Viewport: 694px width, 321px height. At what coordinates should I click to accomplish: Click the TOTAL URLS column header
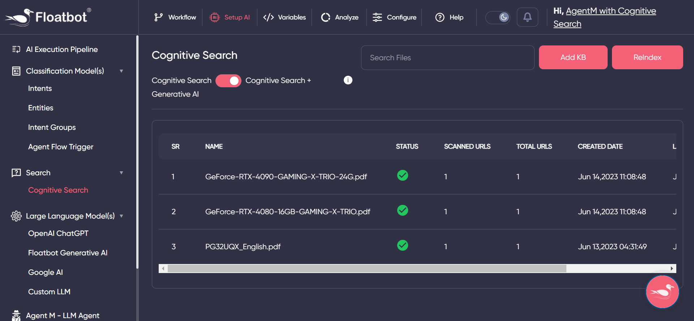click(x=534, y=146)
